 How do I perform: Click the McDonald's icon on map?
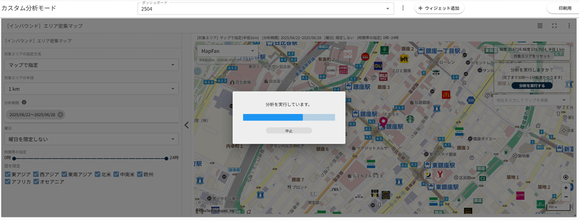446,95
